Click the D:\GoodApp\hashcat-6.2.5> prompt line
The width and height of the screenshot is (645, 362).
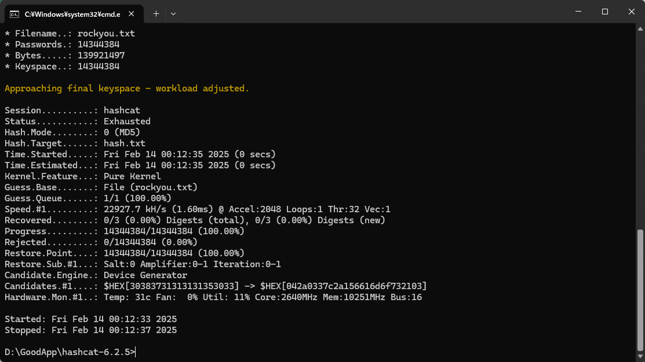(x=70, y=352)
